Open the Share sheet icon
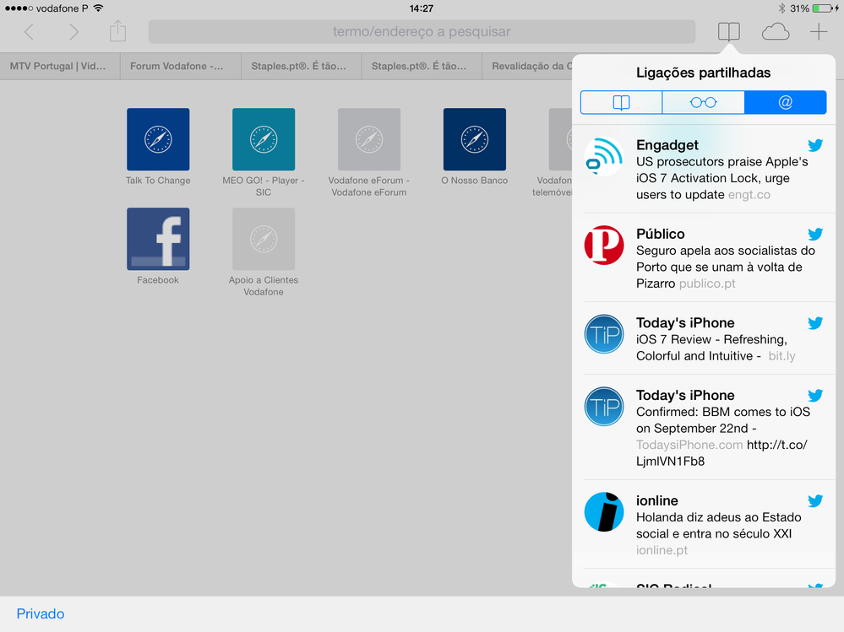 point(117,32)
